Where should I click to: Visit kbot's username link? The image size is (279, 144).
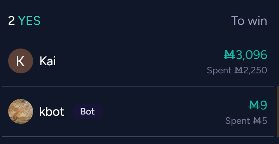[52, 111]
